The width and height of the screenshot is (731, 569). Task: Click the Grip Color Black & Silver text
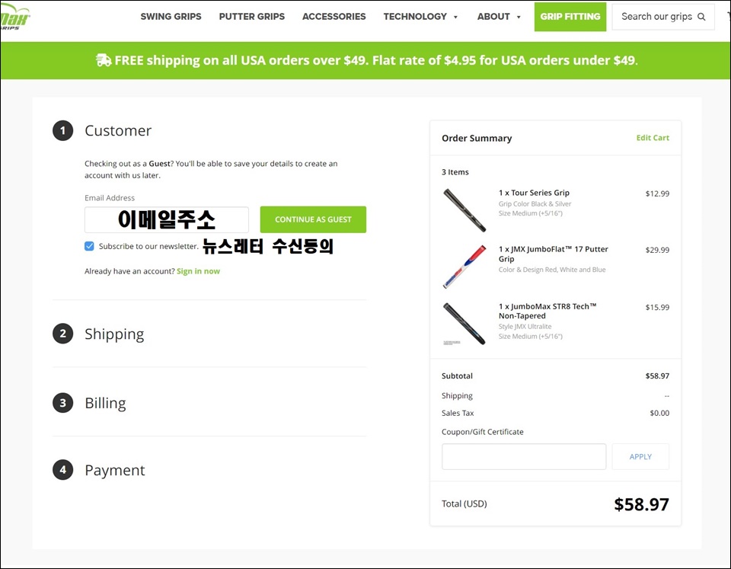(x=535, y=204)
